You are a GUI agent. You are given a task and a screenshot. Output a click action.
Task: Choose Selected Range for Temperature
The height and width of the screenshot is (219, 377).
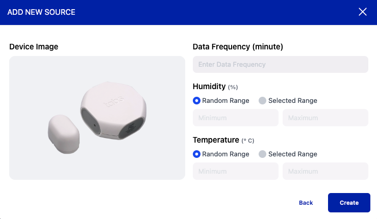(263, 154)
